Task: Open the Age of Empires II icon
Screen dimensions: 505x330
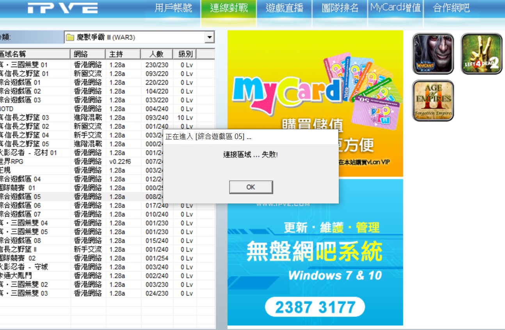Action: pos(433,101)
